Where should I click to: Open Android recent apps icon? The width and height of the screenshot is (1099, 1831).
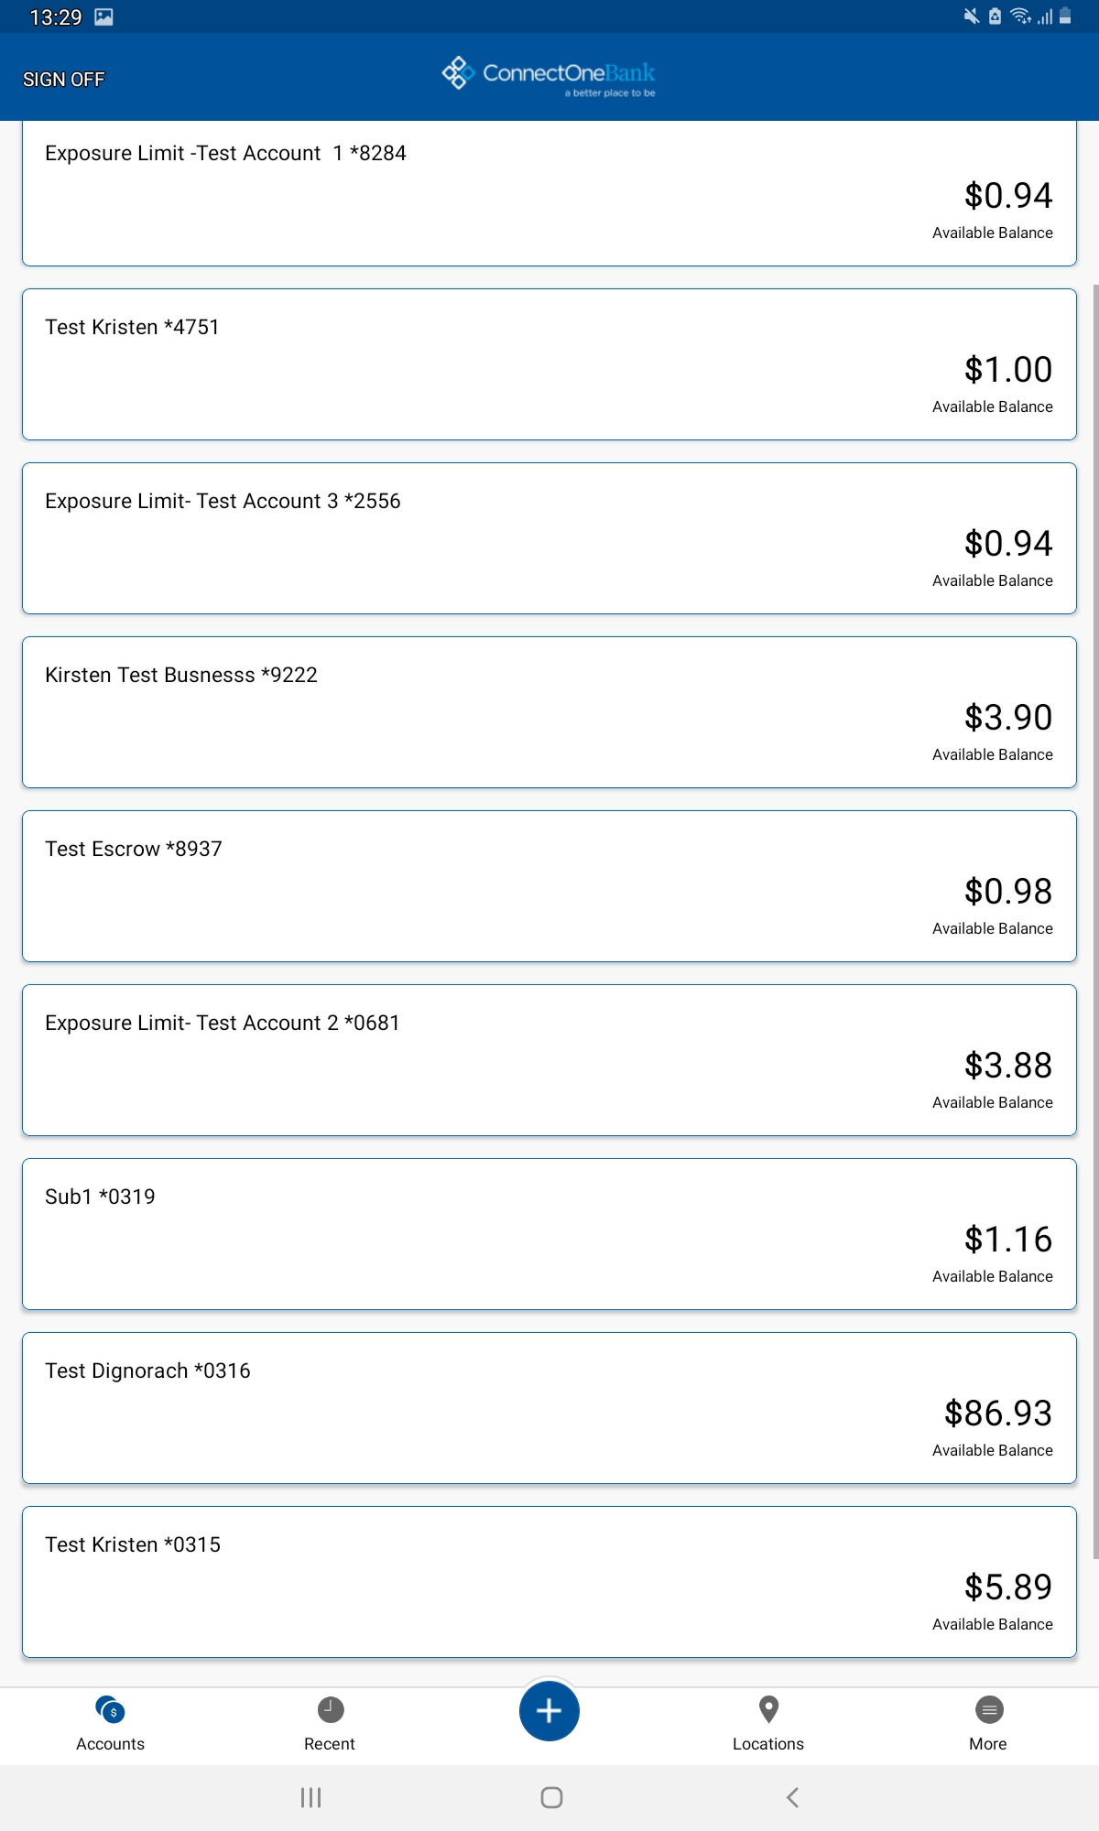click(x=310, y=1797)
